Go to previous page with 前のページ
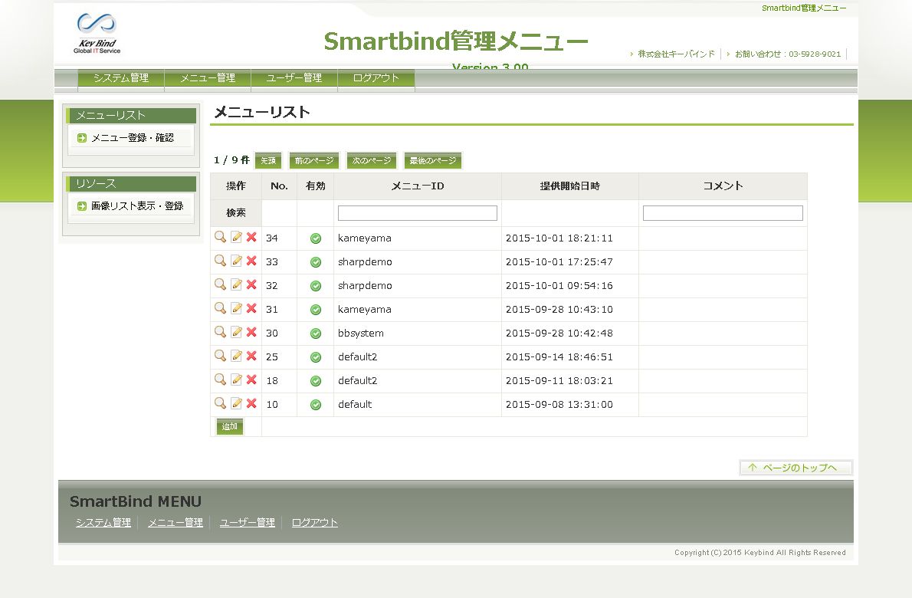The image size is (912, 598). [314, 160]
